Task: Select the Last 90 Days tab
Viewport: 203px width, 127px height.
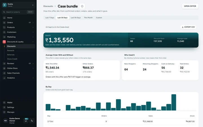Action: click(76, 17)
